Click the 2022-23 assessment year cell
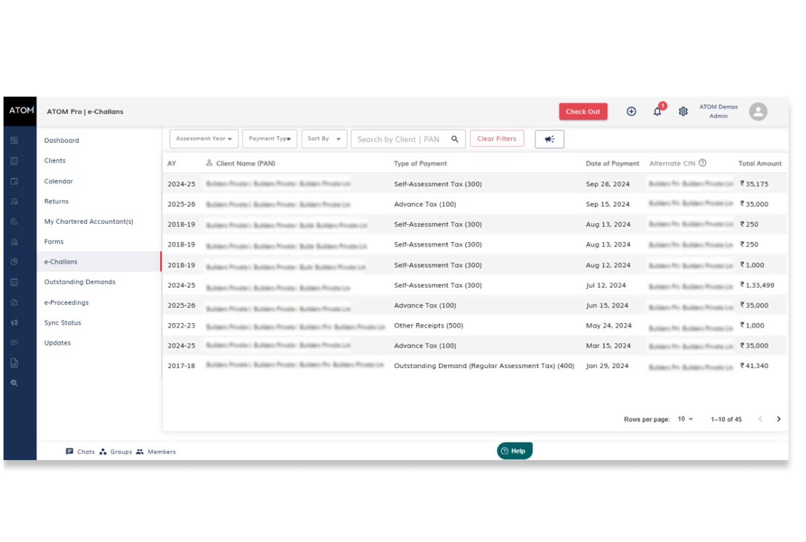This screenshot has width=806, height=542. click(181, 326)
